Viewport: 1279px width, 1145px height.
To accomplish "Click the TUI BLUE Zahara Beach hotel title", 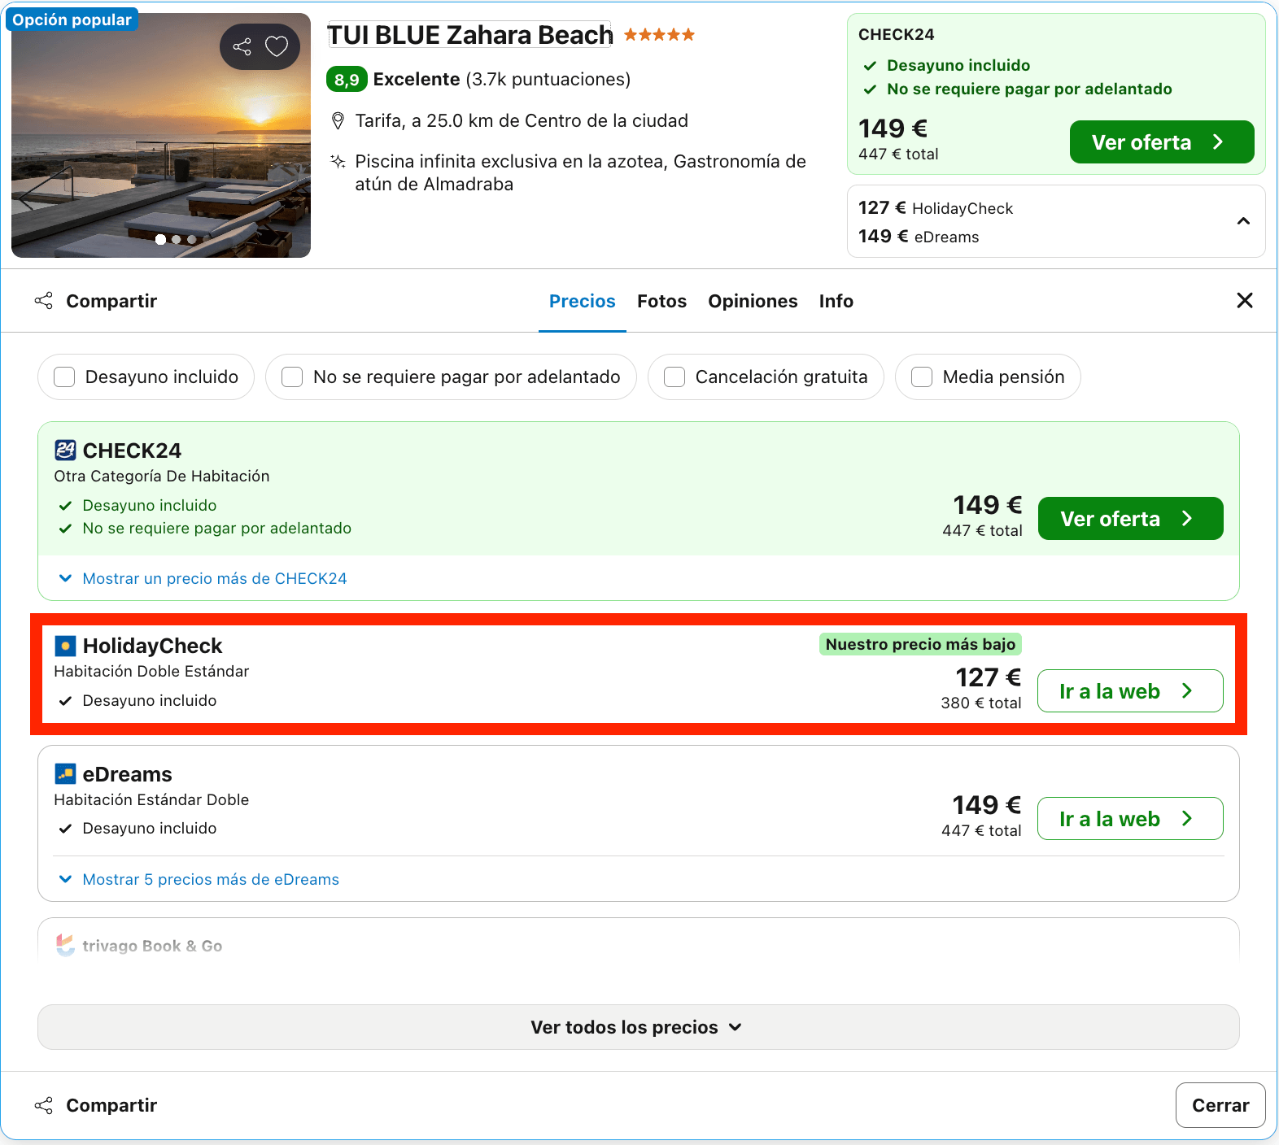I will coord(469,35).
